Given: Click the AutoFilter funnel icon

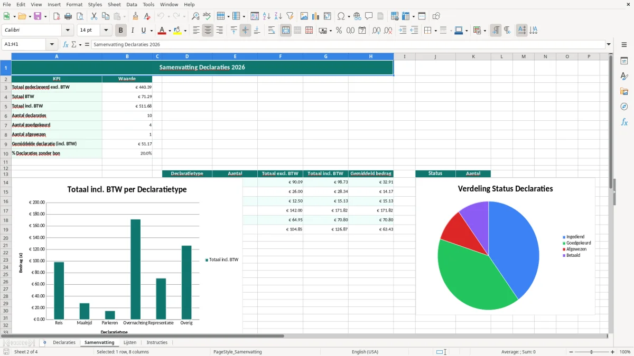Looking at the screenshot, I should (290, 16).
